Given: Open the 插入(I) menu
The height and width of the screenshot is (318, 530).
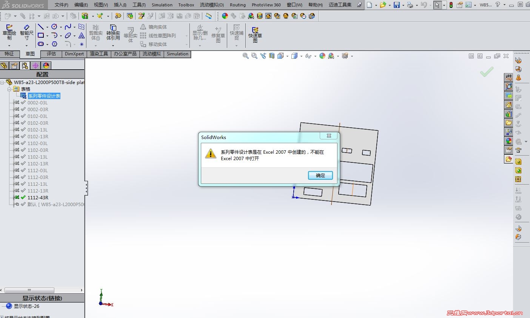Looking at the screenshot, I should point(120,5).
